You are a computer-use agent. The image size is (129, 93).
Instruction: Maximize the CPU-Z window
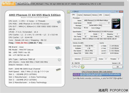117,12
